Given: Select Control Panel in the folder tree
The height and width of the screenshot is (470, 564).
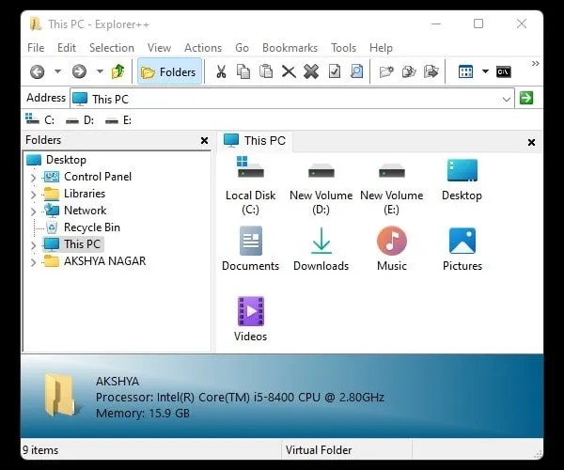Looking at the screenshot, I should coord(87,177).
